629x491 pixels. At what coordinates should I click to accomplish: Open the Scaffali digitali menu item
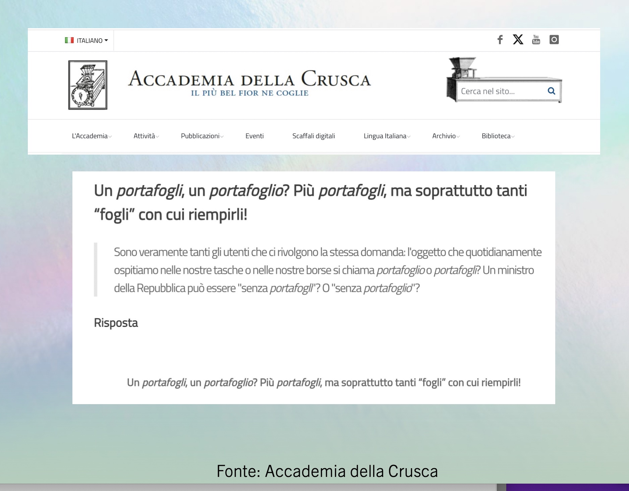[x=313, y=136]
